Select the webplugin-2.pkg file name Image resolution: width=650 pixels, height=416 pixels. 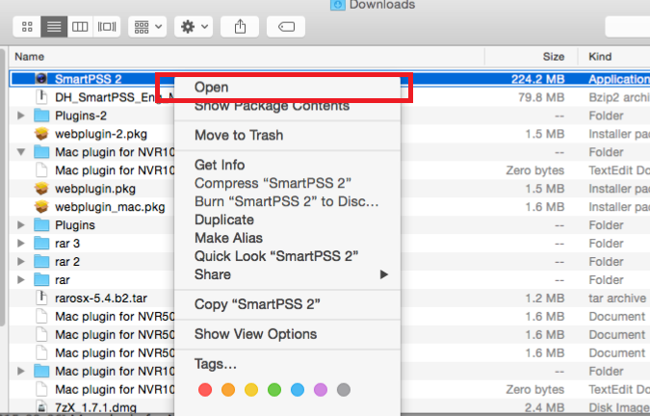point(101,134)
